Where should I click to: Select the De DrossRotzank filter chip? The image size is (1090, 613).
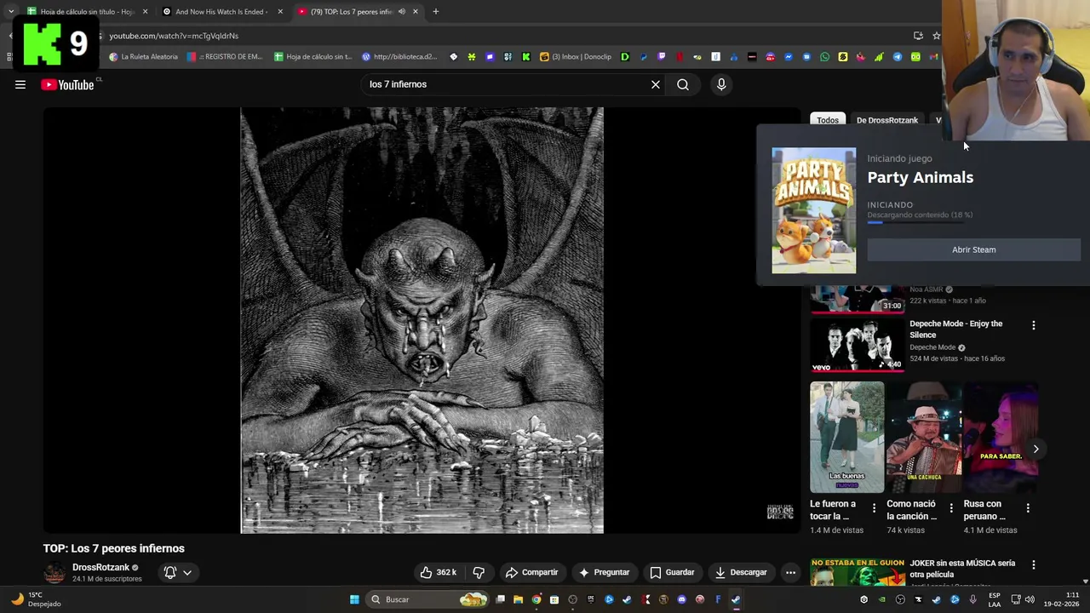click(x=887, y=120)
